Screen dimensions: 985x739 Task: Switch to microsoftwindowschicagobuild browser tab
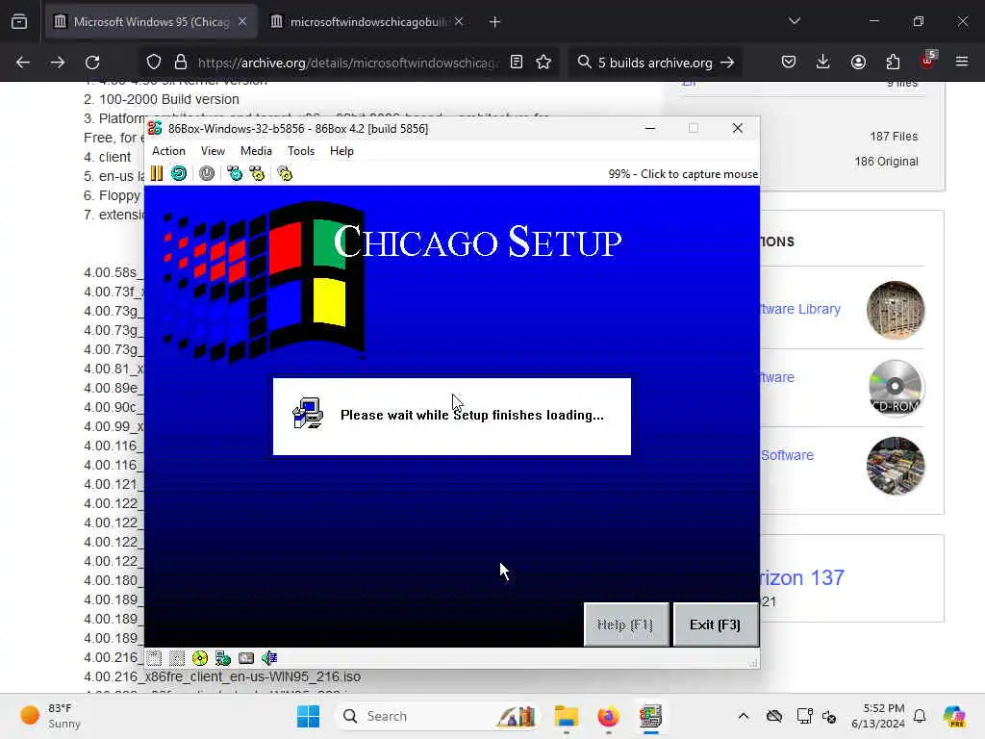[x=368, y=22]
